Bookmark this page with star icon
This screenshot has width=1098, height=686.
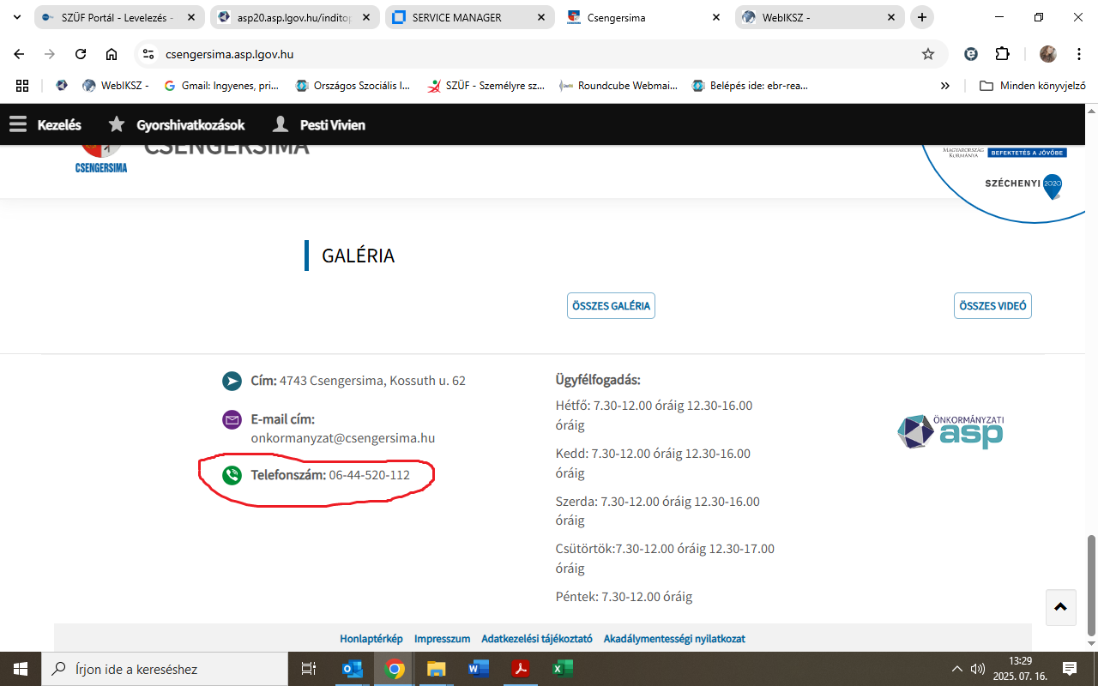pyautogui.click(x=927, y=54)
